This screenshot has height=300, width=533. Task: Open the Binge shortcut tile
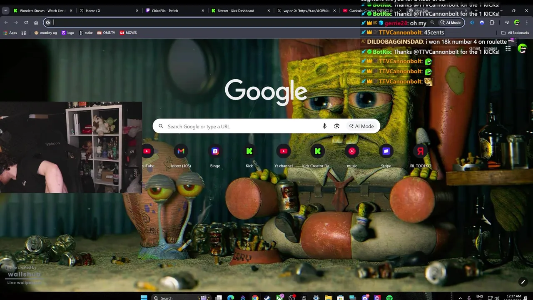[215, 156]
